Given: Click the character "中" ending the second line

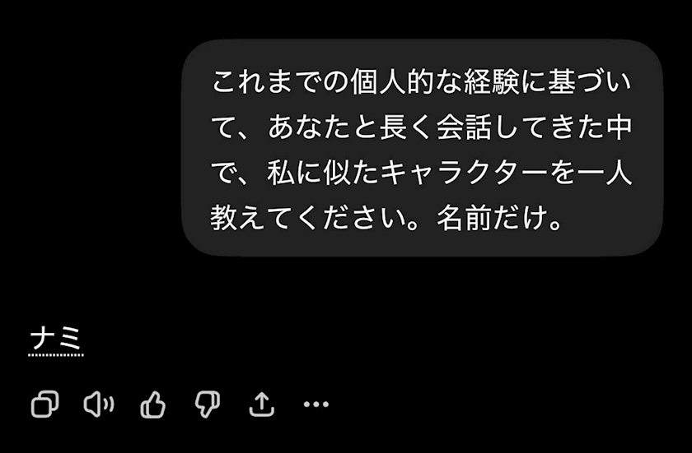Looking at the screenshot, I should click(620, 127).
